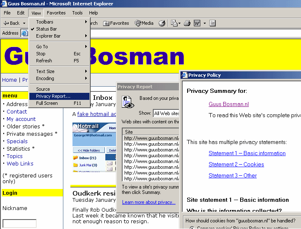Viewport: 301px width, 229px height.
Task: Click the Privacy Summary for: heading
Action: [217, 91]
